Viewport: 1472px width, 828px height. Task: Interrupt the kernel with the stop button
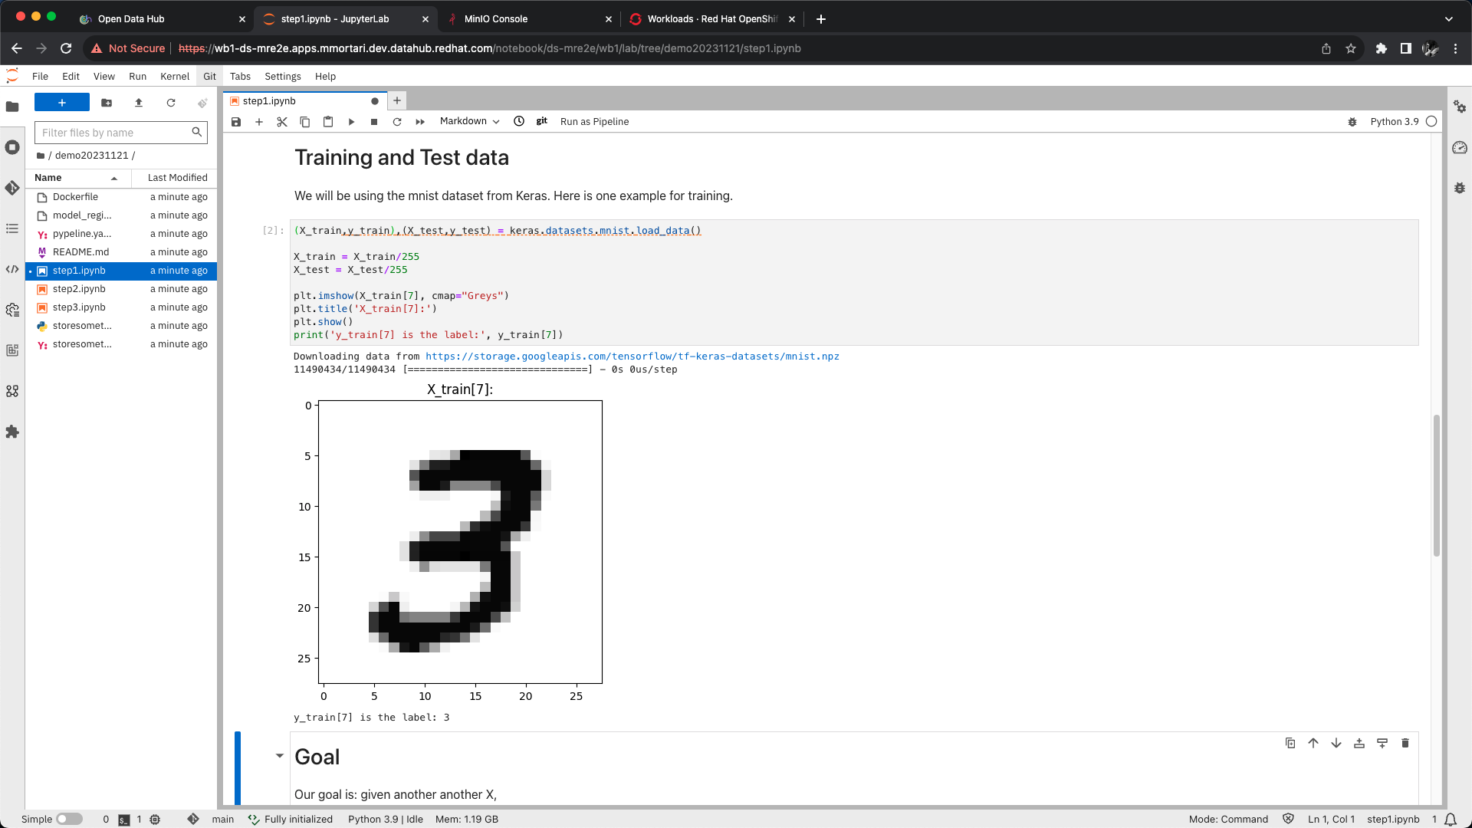pos(374,122)
